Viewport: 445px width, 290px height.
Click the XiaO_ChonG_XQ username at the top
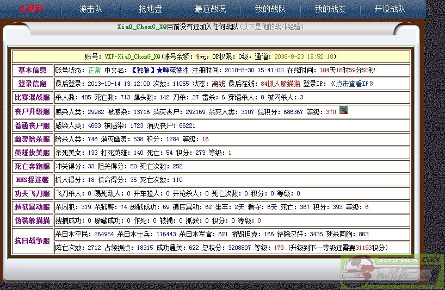(x=142, y=27)
